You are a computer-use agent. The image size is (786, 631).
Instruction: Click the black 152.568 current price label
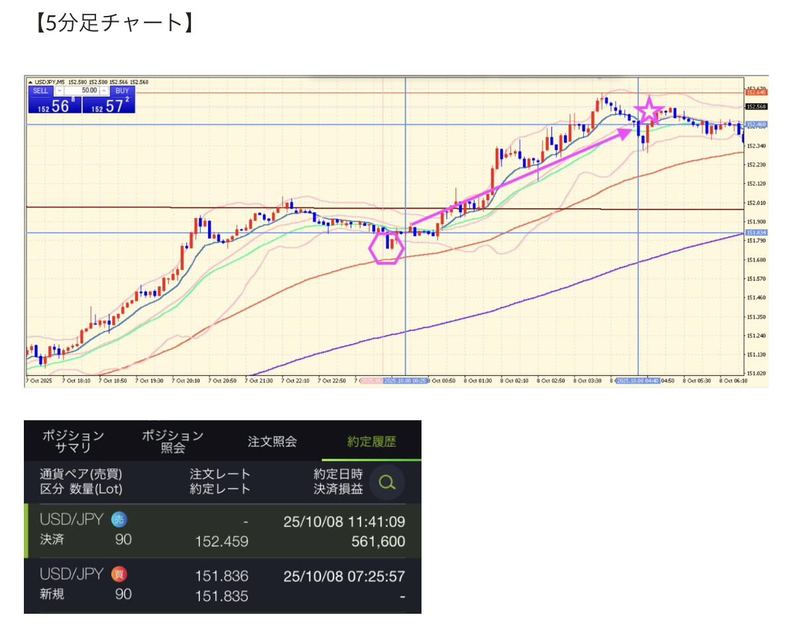756,106
